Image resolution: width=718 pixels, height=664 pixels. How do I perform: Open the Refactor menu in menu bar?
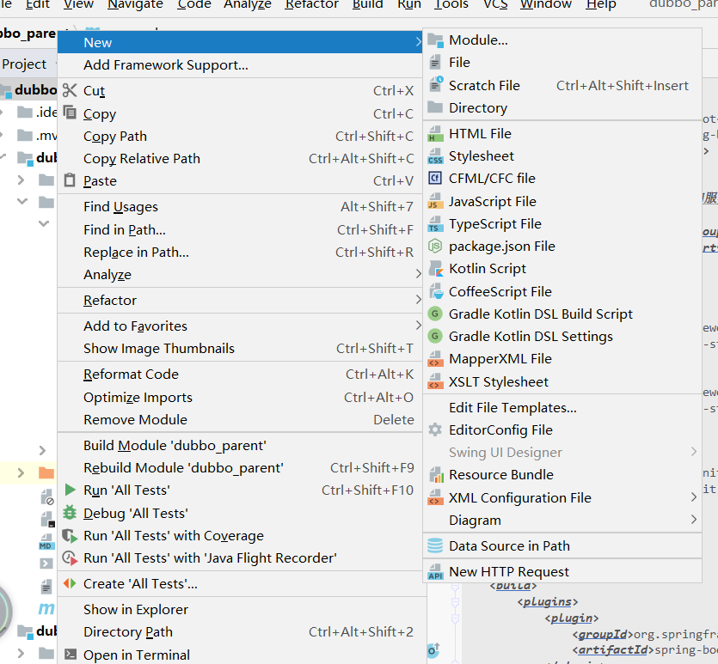pyautogui.click(x=311, y=4)
